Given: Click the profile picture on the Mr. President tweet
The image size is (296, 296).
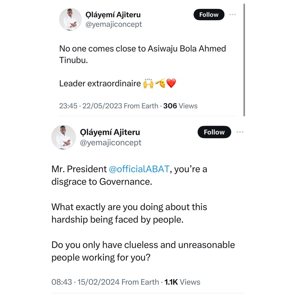Looking at the screenshot, I should pyautogui.click(x=64, y=137).
